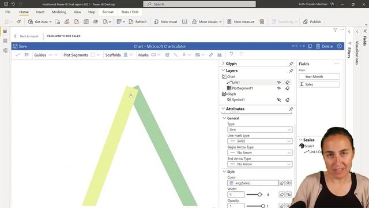Click the Save icon in Charticulator header

pos(16,46)
